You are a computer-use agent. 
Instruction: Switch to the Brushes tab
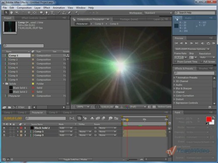coord(203,69)
